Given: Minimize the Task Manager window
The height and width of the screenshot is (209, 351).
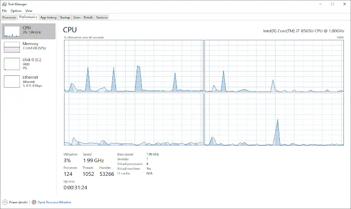Looking at the screenshot, I should tap(318, 4).
